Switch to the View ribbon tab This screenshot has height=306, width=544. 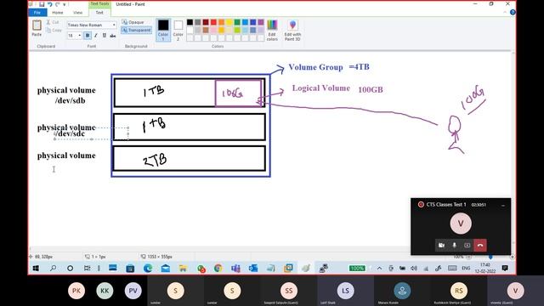[77, 13]
